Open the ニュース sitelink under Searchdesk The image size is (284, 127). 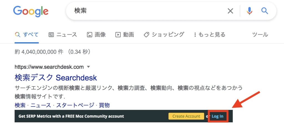[x=41, y=105]
